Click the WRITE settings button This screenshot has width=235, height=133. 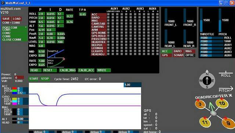(104, 70)
